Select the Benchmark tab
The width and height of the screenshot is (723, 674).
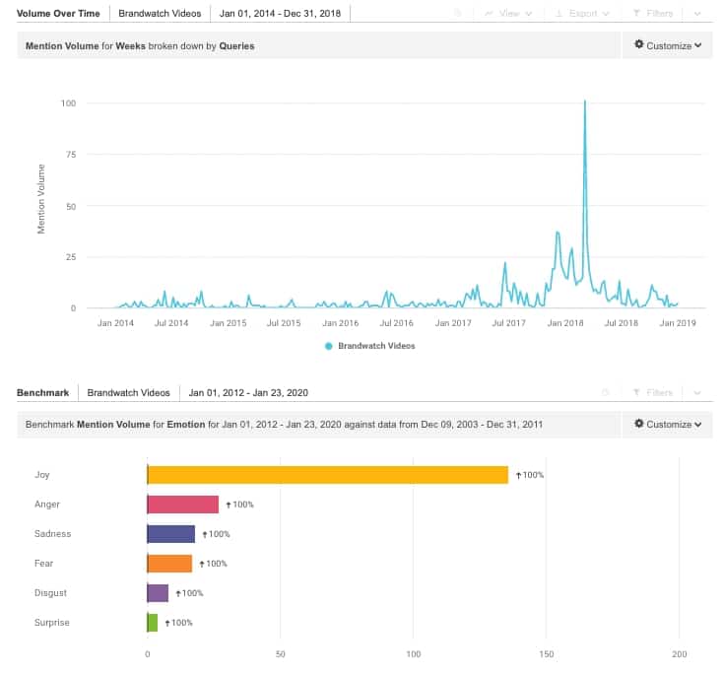pyautogui.click(x=43, y=393)
